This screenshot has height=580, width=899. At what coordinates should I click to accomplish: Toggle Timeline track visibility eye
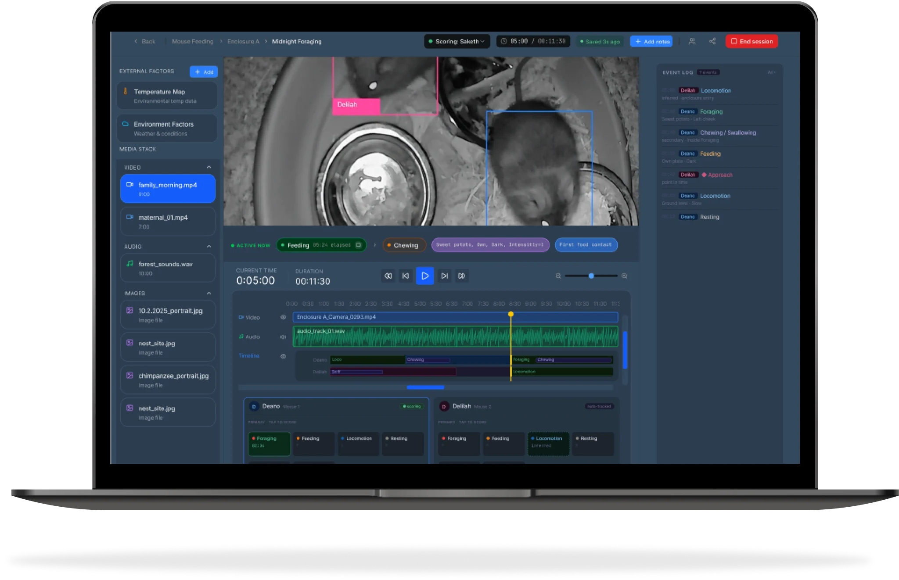tap(283, 356)
